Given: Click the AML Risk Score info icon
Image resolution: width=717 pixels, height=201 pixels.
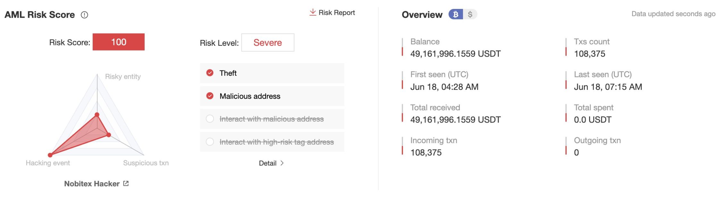Looking at the screenshot, I should click(x=84, y=15).
